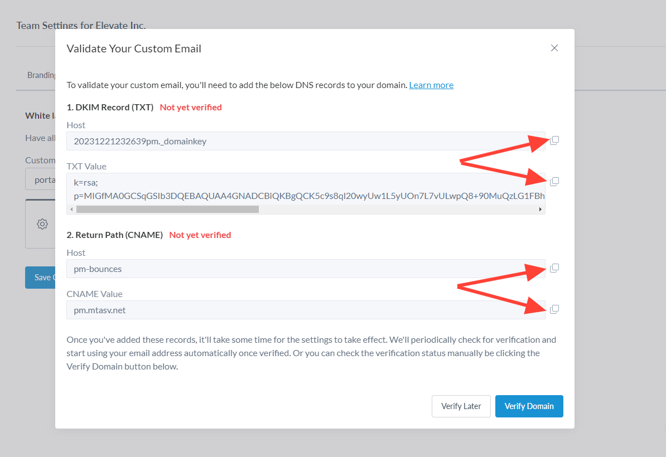The height and width of the screenshot is (457, 666).
Task: Select the pm.mtasv.net CNAME Value field
Action: [x=306, y=310]
